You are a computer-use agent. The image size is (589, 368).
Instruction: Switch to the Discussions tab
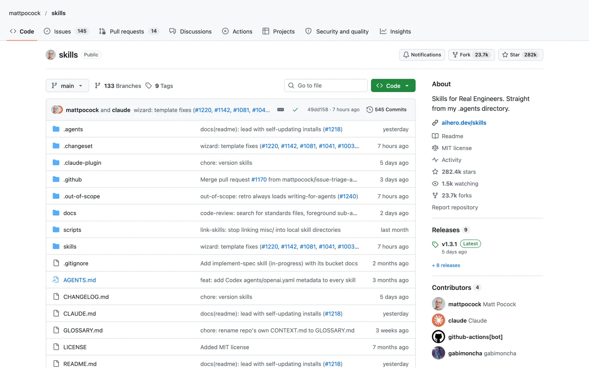(190, 31)
